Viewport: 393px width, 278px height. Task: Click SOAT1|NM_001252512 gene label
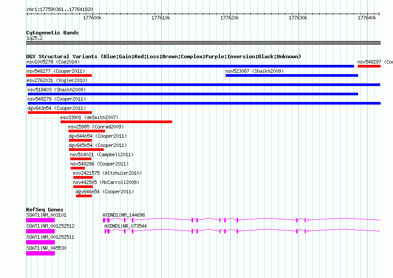[50, 226]
